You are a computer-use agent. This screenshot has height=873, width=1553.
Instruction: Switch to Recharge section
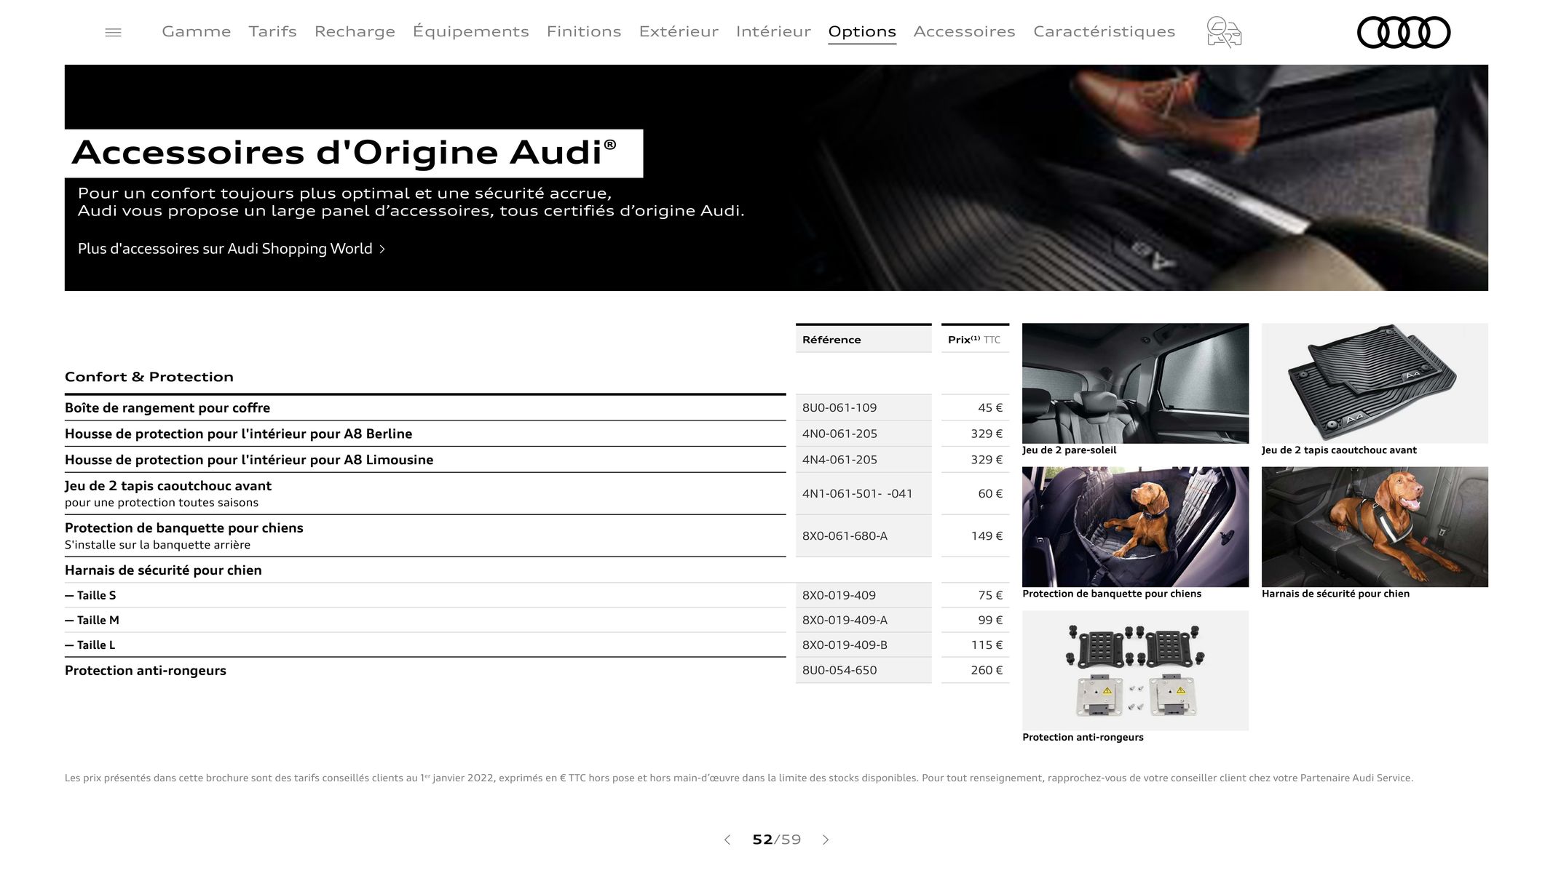pos(355,31)
